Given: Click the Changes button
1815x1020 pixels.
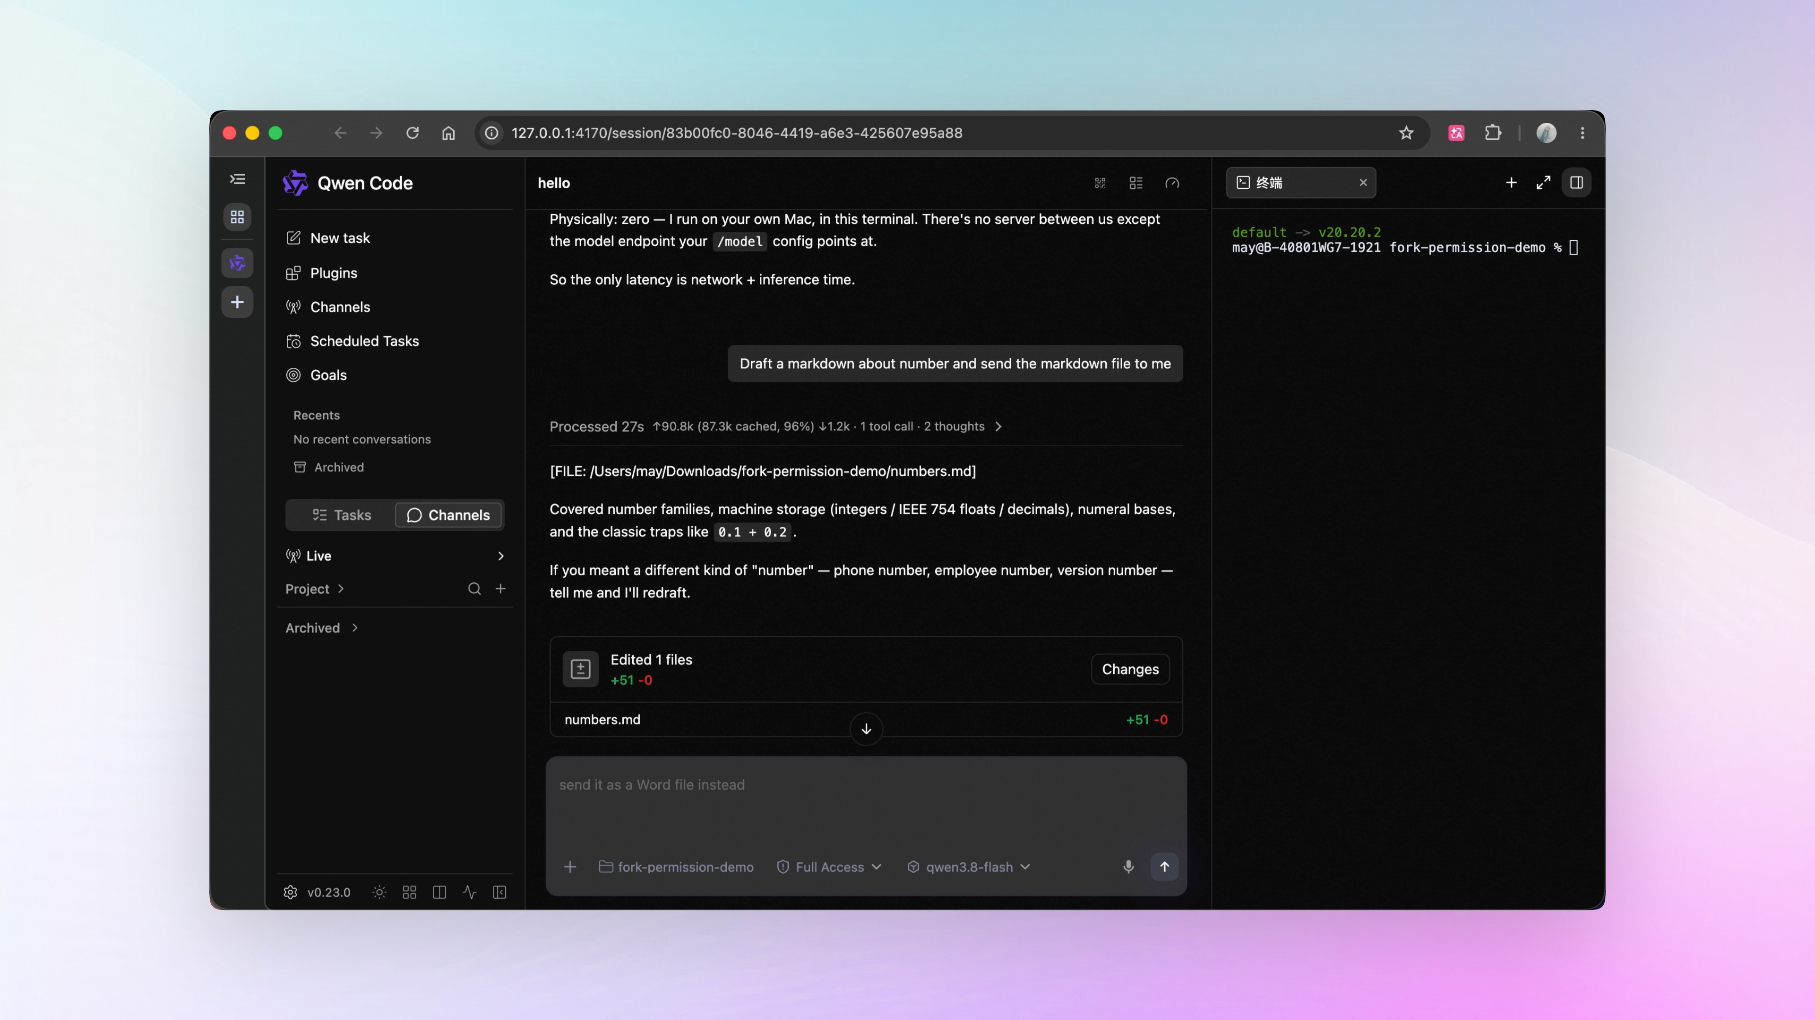Looking at the screenshot, I should point(1130,669).
